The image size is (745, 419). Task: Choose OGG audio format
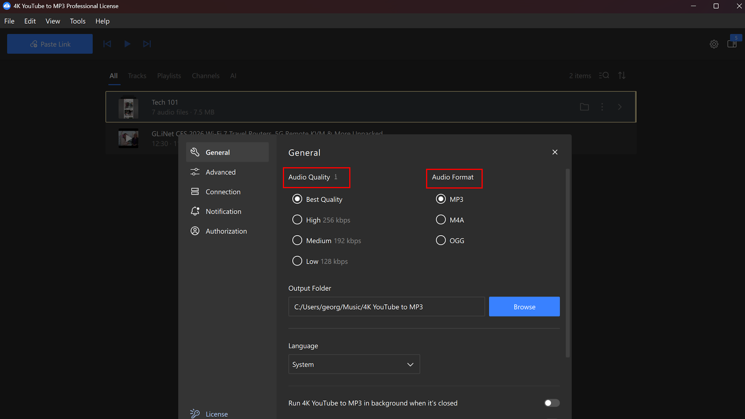450,241
